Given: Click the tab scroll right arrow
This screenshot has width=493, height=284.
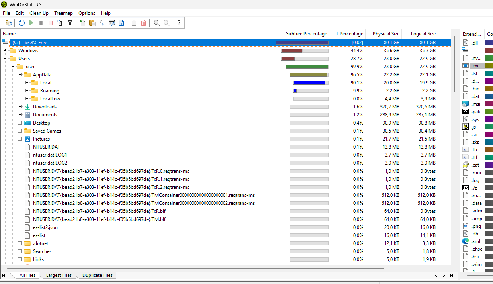Looking at the screenshot, I should pyautogui.click(x=444, y=275).
